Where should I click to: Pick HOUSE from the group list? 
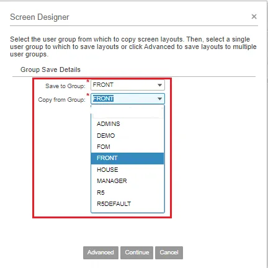[x=127, y=170]
